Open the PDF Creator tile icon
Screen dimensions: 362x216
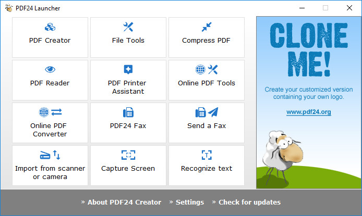(x=50, y=27)
